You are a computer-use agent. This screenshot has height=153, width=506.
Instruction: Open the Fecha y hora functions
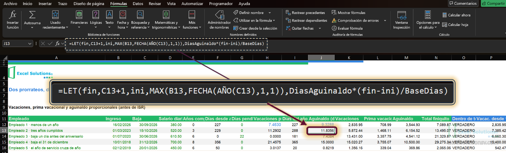(x=123, y=20)
